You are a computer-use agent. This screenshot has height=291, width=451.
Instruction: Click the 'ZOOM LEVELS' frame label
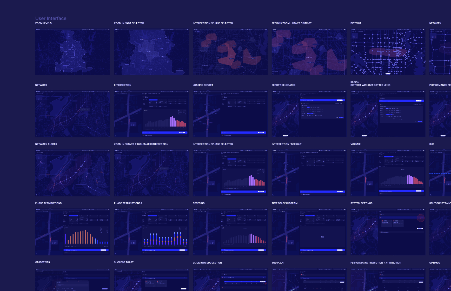43,23
